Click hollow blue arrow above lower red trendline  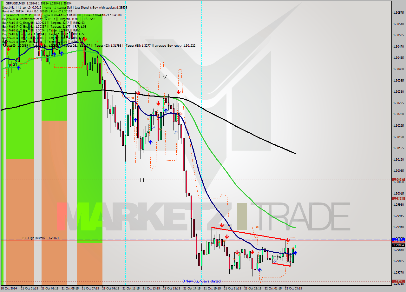coord(275,261)
